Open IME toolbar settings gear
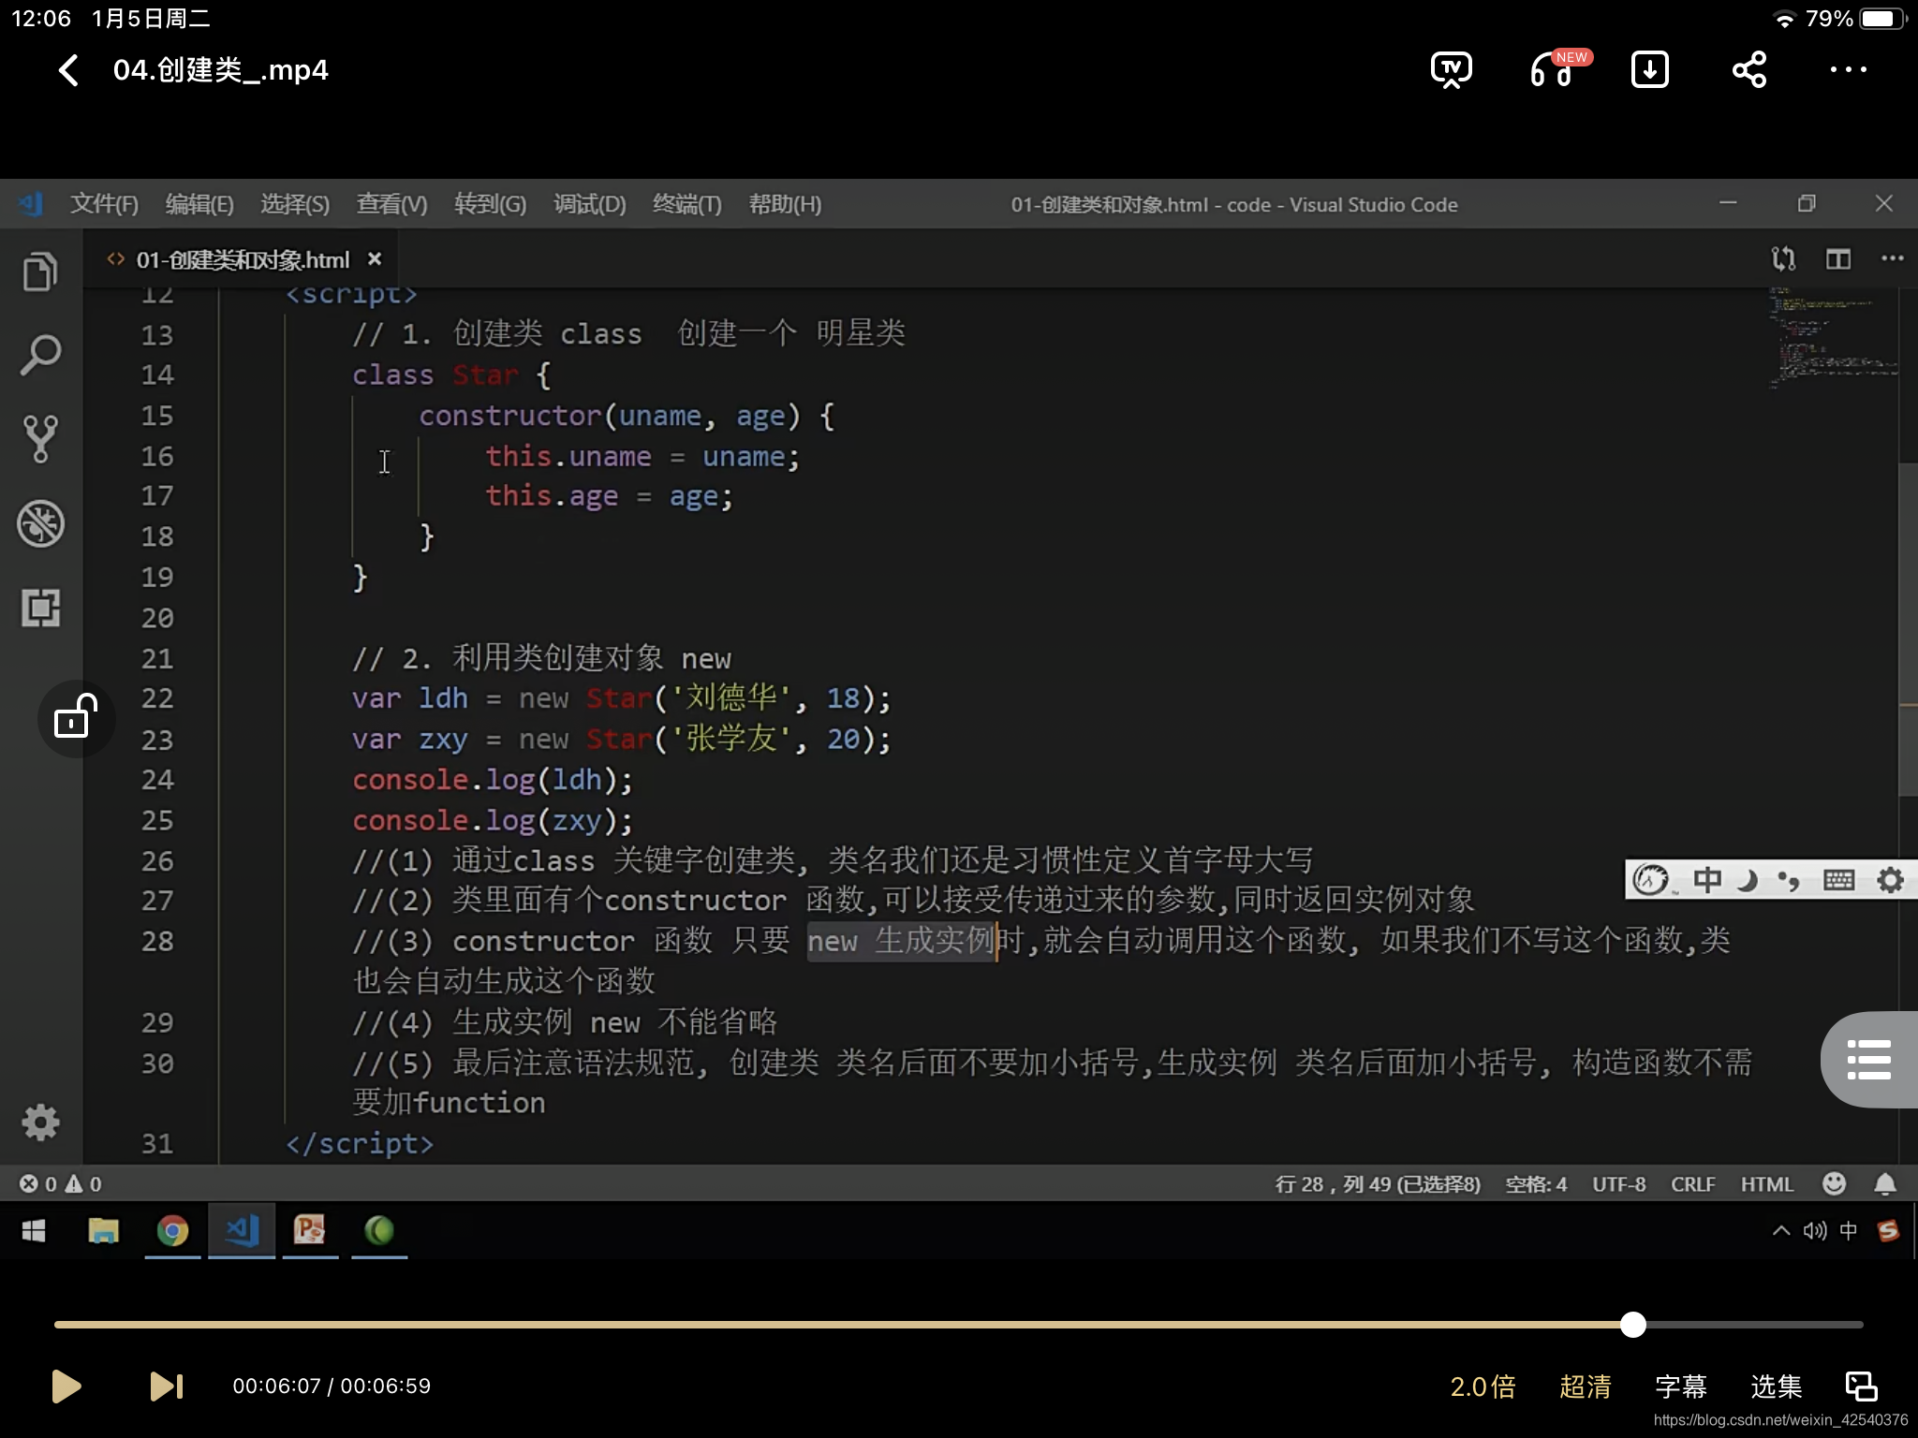 [1891, 880]
